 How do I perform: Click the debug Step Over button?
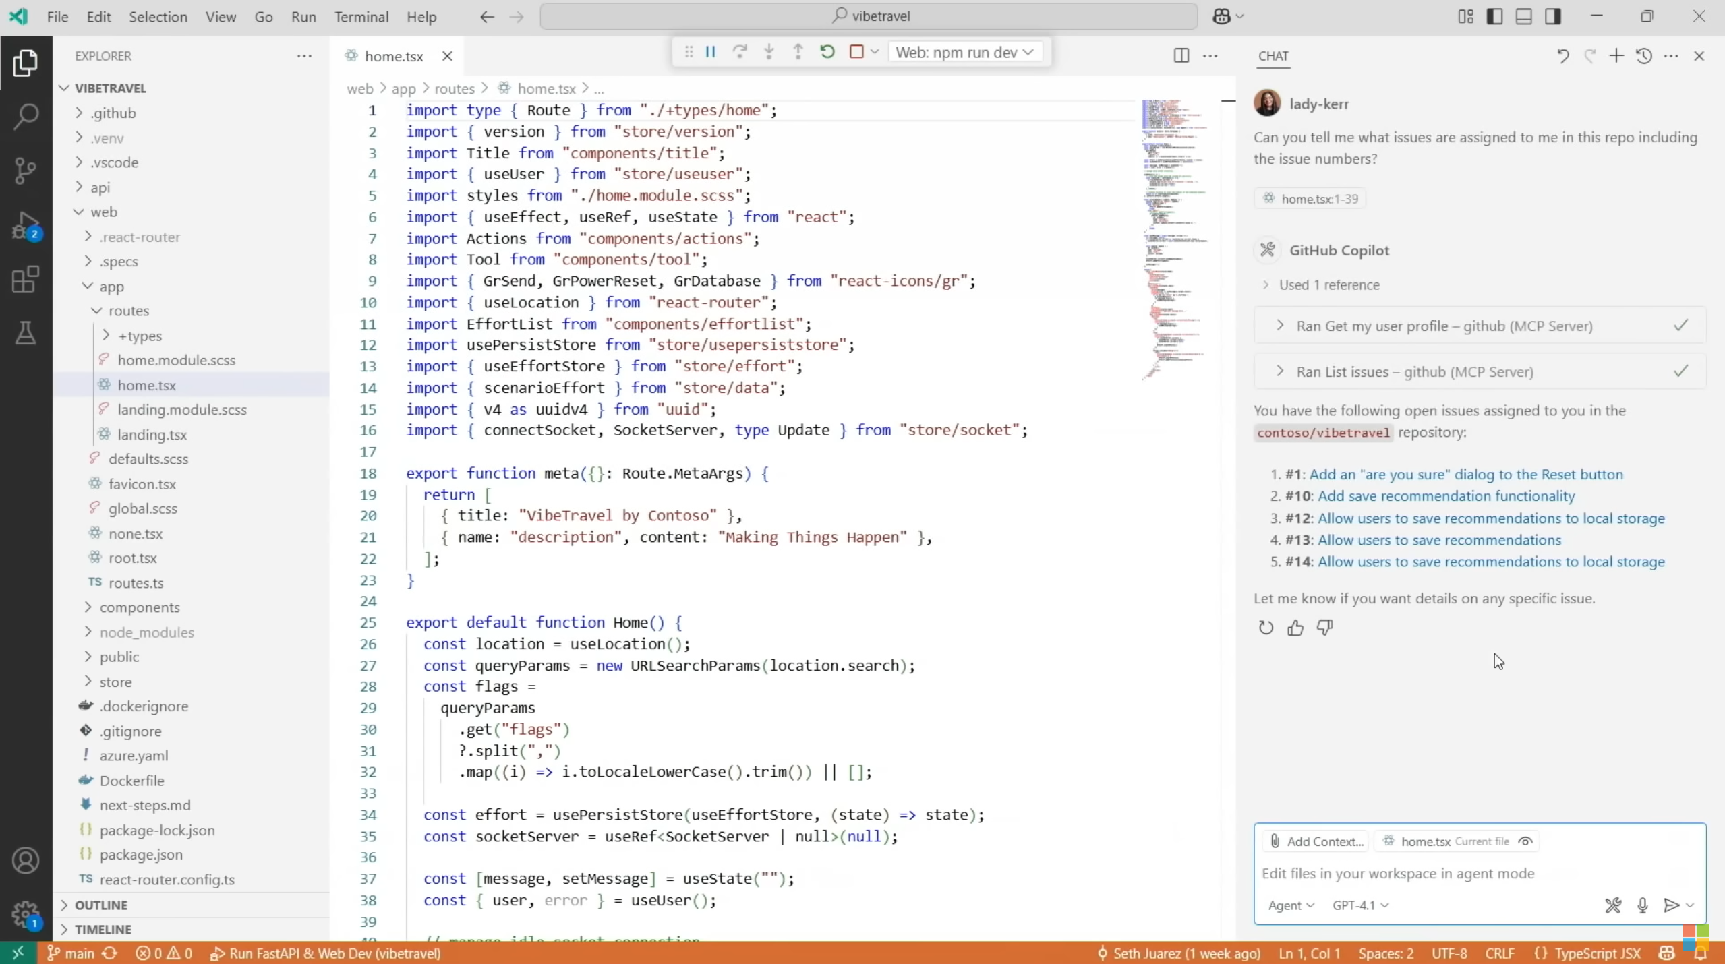pyautogui.click(x=740, y=52)
